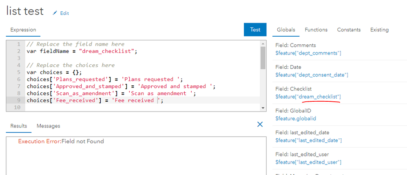Screen dimensions: 407x175
Task: Insert $feature["dept_consent_date"] global
Action: [x=312, y=75]
